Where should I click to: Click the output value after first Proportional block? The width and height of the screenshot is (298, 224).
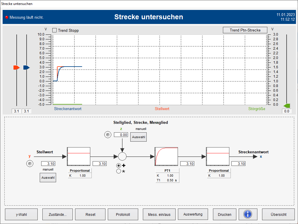click(x=100, y=164)
